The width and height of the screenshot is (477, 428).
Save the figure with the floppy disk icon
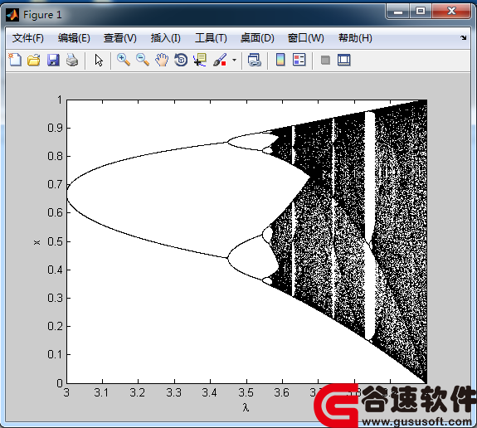coord(53,60)
